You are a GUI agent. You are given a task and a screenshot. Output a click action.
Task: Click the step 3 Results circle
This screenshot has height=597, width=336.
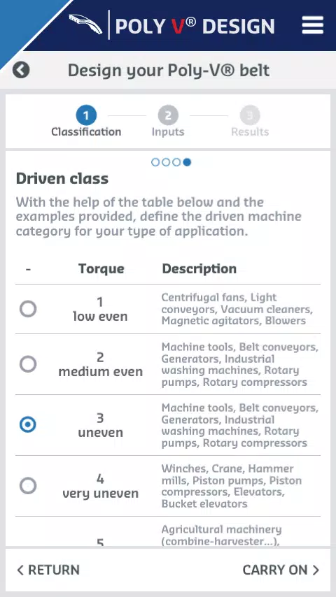(x=250, y=115)
